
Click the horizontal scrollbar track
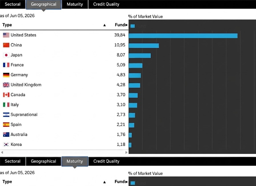[x=64, y=153]
